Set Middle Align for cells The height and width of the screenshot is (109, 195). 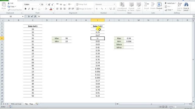tap(61, 5)
